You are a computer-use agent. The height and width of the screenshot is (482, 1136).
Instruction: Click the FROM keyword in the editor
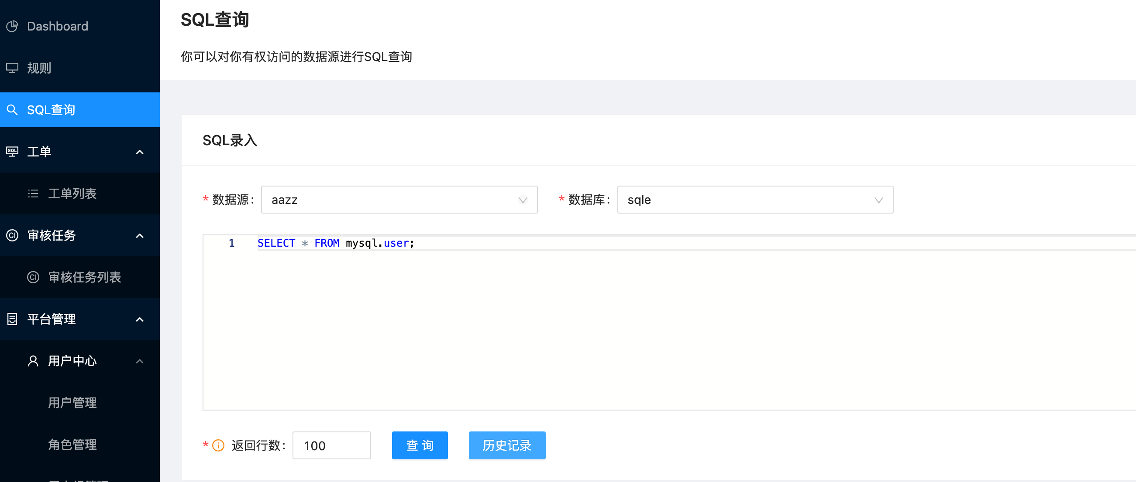click(327, 243)
